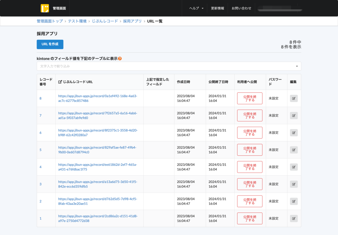Click the edit icon for record 8
Viewport: 338px width, 235px height.
[294, 98]
